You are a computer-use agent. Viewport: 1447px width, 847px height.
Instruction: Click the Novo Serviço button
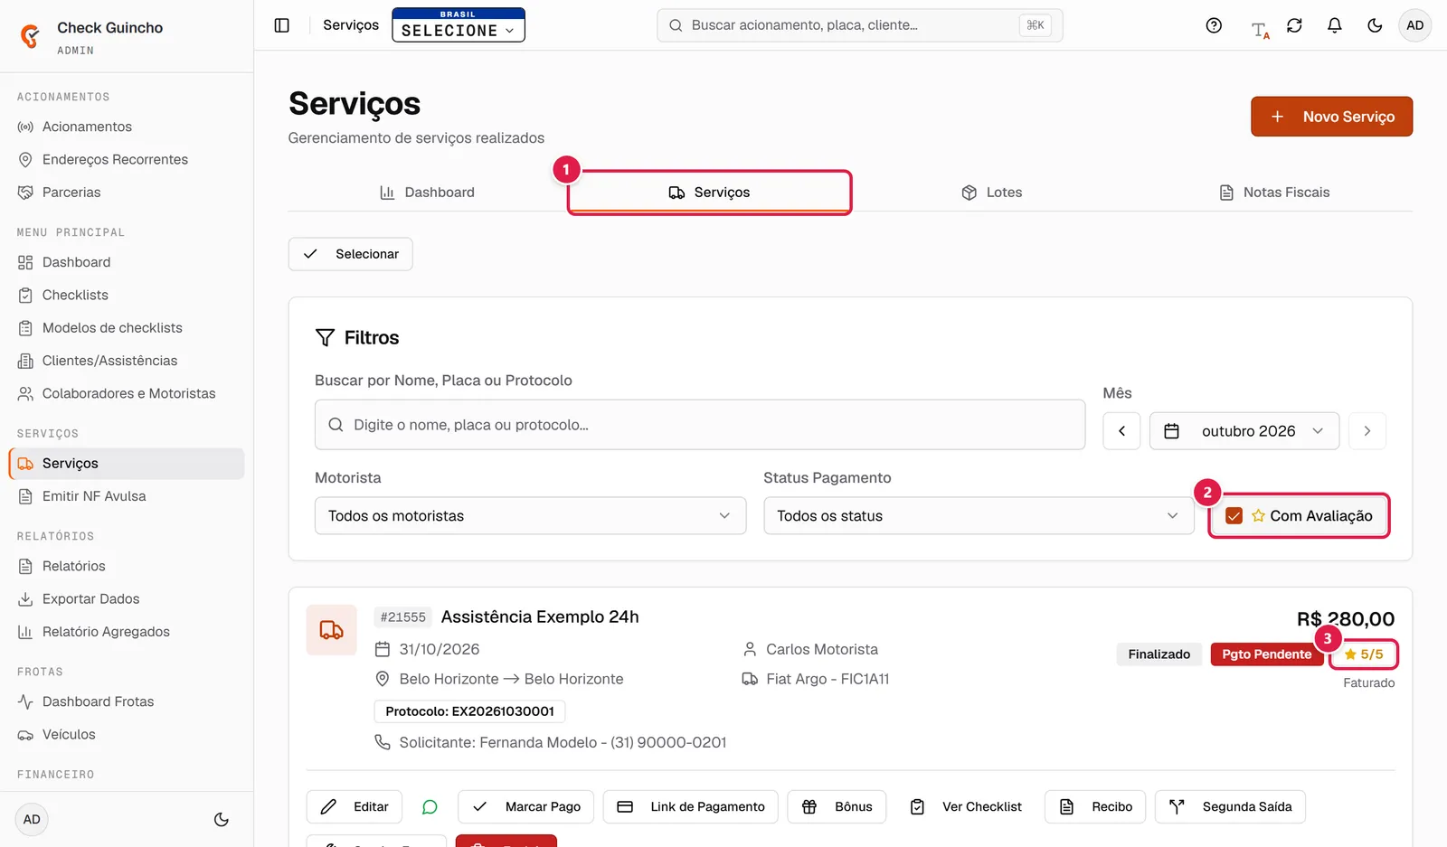point(1331,117)
